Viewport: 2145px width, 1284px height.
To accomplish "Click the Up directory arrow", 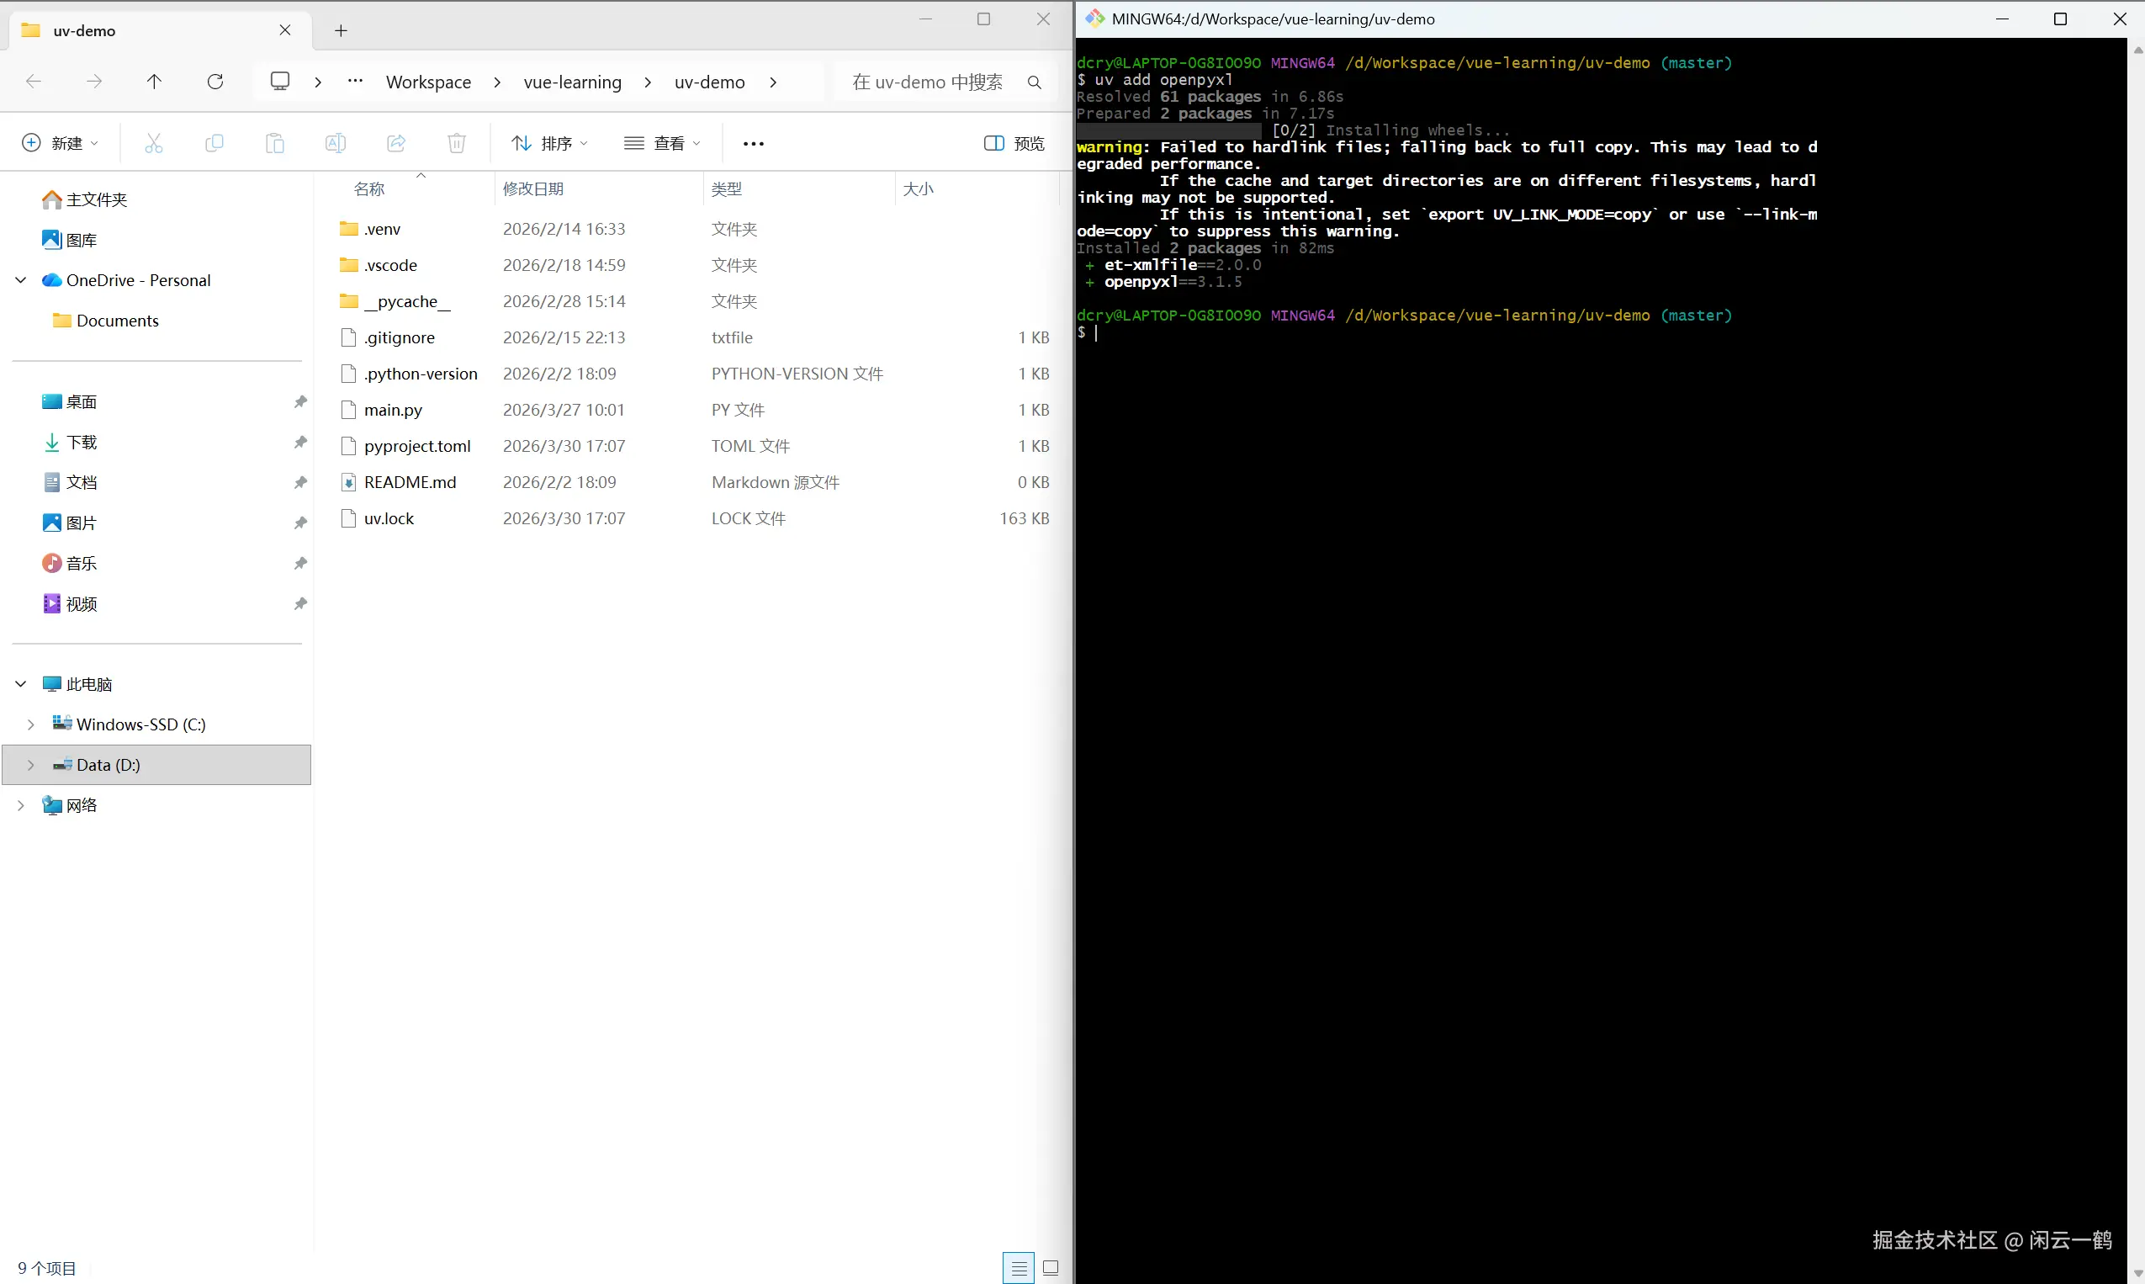I will click(x=154, y=82).
